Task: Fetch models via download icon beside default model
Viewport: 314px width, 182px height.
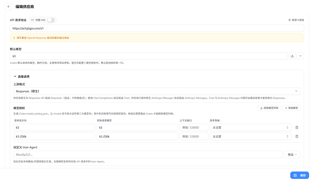Action: pyautogui.click(x=292, y=56)
